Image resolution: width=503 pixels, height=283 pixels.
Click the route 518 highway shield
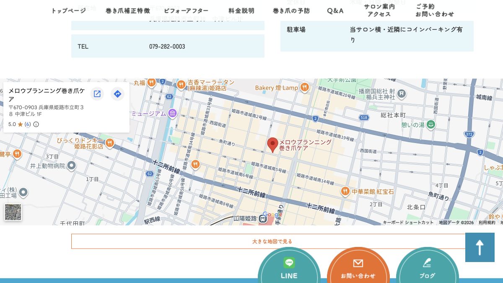(364, 118)
